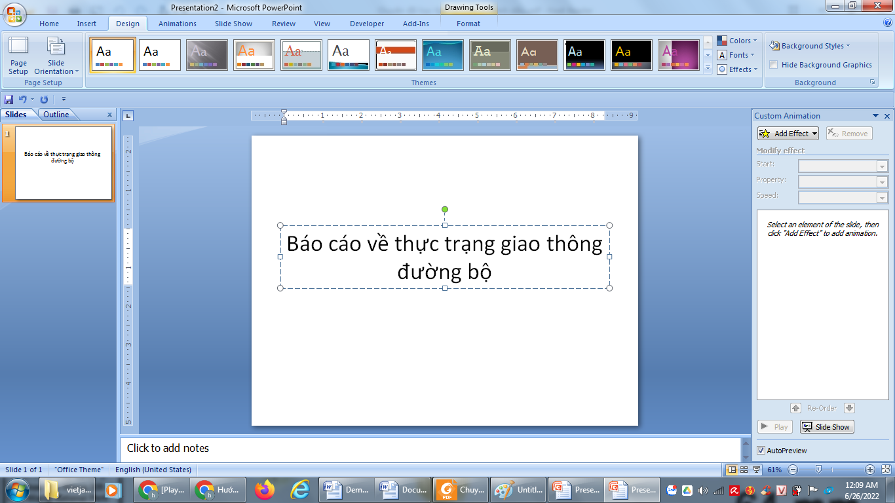The height and width of the screenshot is (503, 895).
Task: Open Microsoft Office PowerPoint Help icon
Action: click(888, 23)
